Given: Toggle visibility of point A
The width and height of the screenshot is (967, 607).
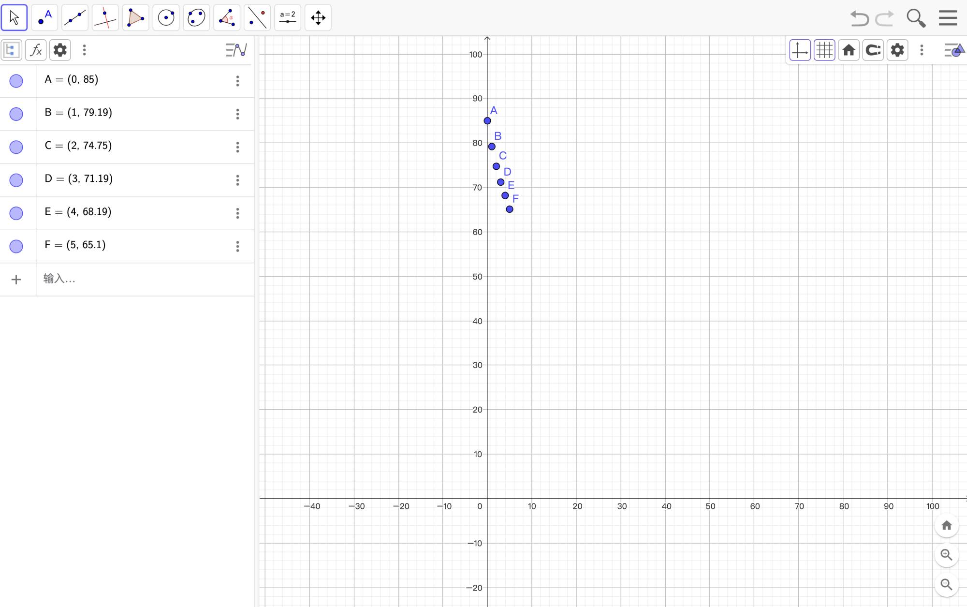Looking at the screenshot, I should 16,81.
